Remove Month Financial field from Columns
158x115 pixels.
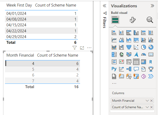151,101
